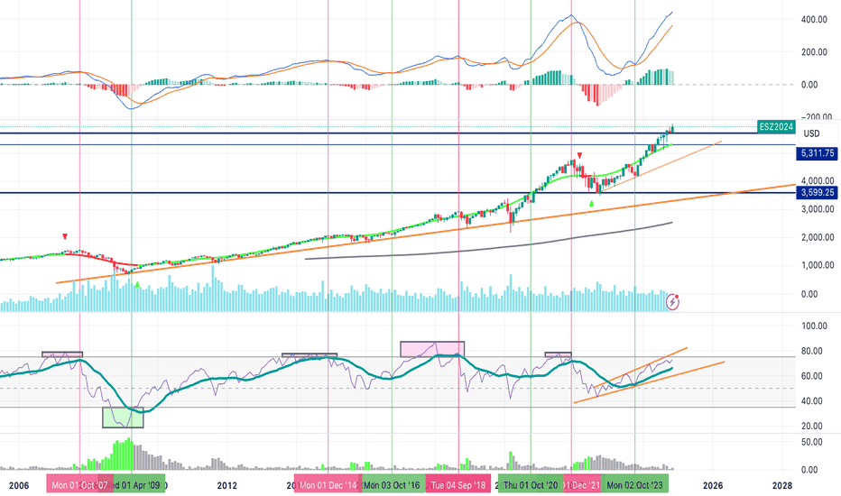The image size is (841, 496).
Task: Click the 400.00 value on the MACD scale
Action: (x=814, y=19)
